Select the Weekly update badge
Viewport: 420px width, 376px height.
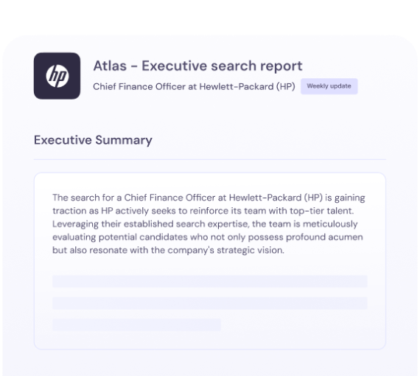point(329,86)
